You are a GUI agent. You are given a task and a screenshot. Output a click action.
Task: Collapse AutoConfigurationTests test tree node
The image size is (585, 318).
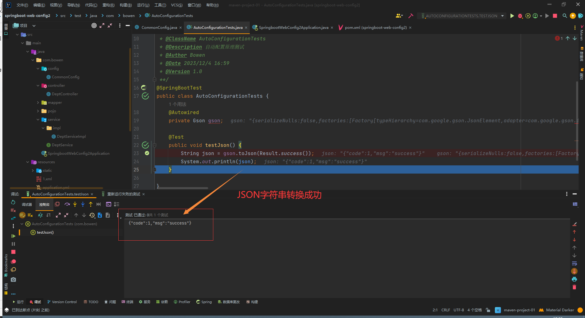pos(22,224)
